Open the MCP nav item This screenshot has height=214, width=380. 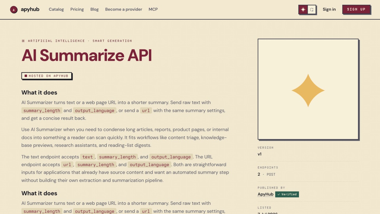pos(153,9)
